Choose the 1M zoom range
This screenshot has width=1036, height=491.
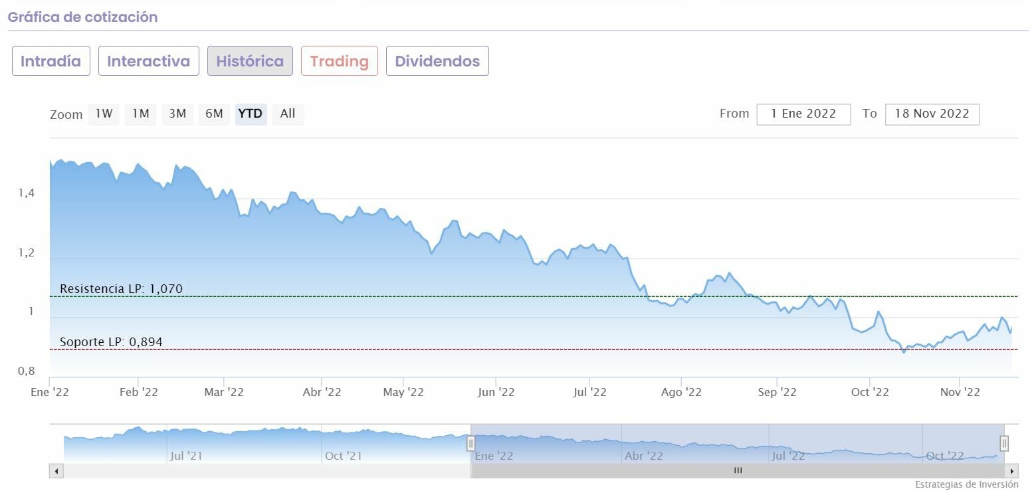coord(140,114)
